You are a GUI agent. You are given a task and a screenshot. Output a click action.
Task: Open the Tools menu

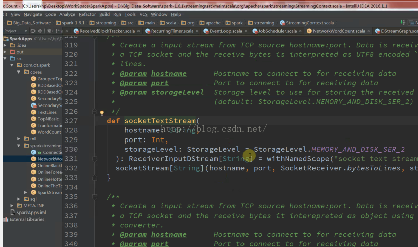coord(130,14)
